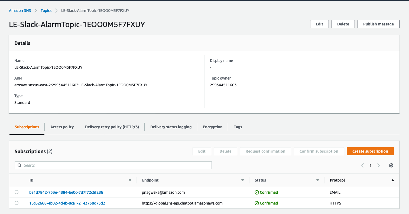Click the Publish message button
409x214 pixels.
(378, 24)
